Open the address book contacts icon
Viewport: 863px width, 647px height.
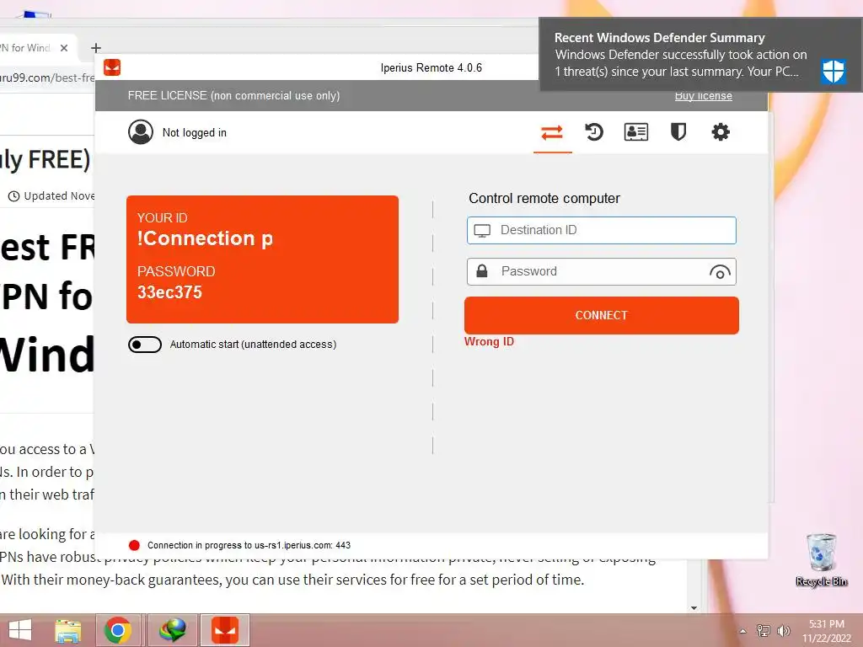pyautogui.click(x=635, y=132)
